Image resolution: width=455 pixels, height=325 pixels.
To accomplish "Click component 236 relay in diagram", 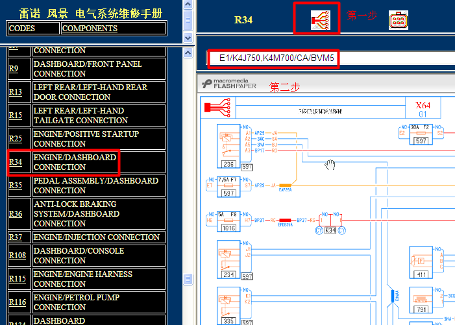I will [228, 146].
